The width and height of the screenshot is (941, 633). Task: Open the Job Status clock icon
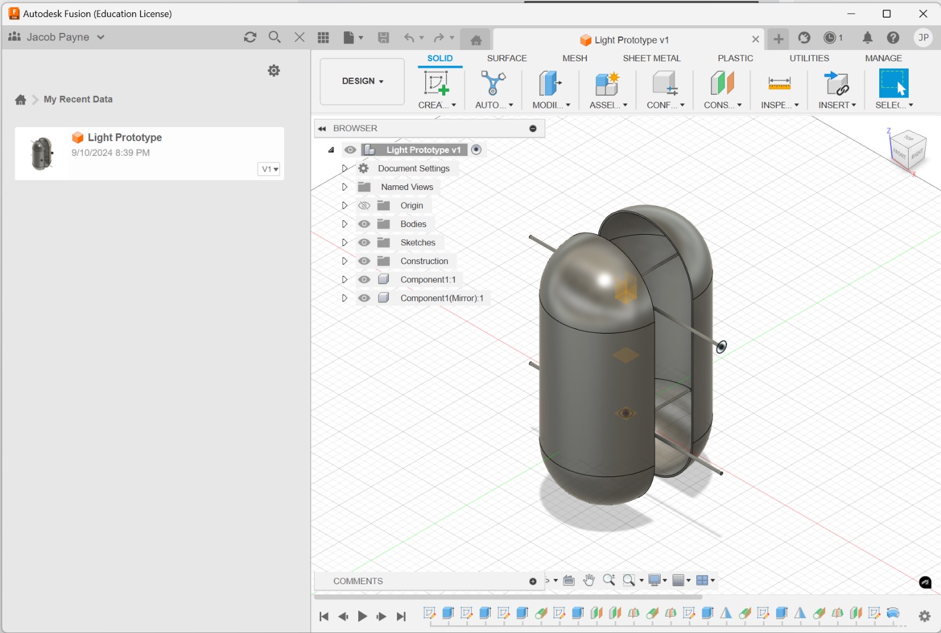830,38
